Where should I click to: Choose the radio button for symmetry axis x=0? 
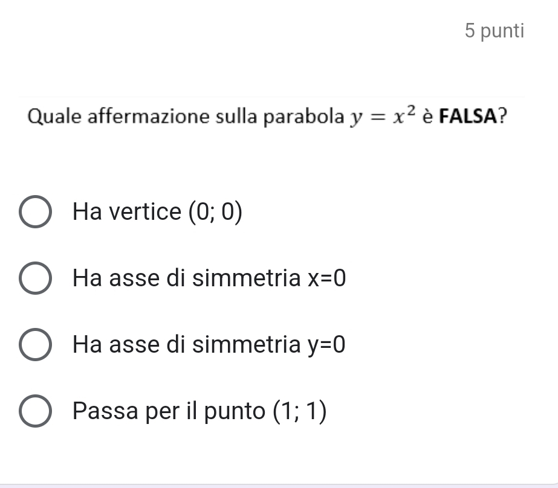36,279
